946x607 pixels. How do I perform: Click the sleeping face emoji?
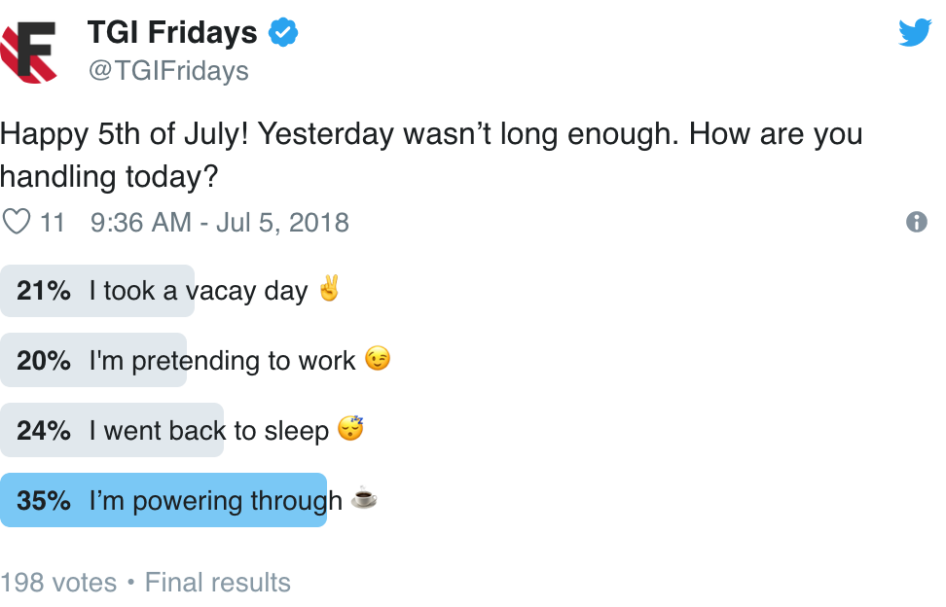point(350,428)
